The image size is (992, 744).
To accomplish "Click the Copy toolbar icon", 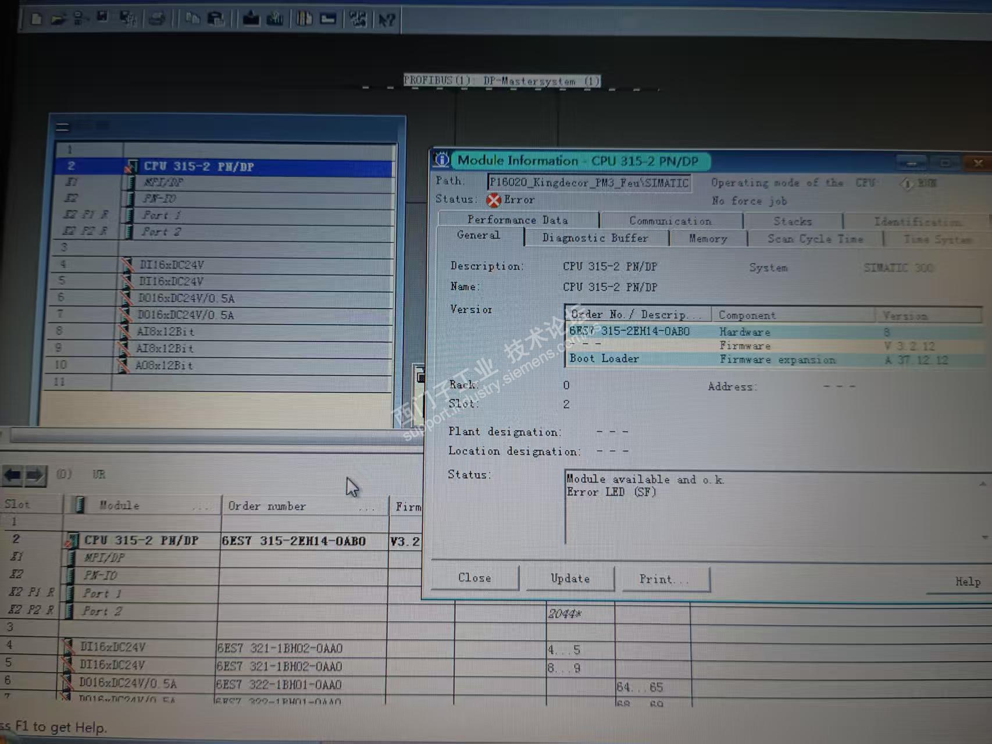I will pyautogui.click(x=192, y=19).
